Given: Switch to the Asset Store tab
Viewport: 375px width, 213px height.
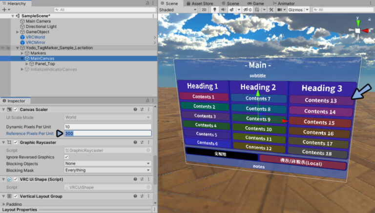Looking at the screenshot, I should 200,3.
